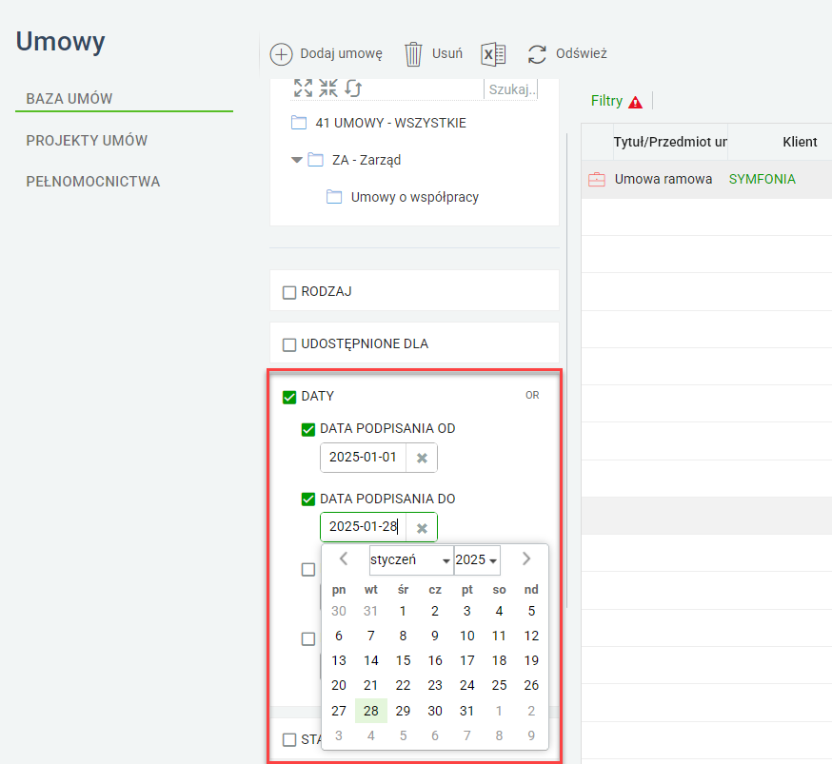
Task: Clear the Data podpisania od date with the X
Action: pyautogui.click(x=422, y=458)
